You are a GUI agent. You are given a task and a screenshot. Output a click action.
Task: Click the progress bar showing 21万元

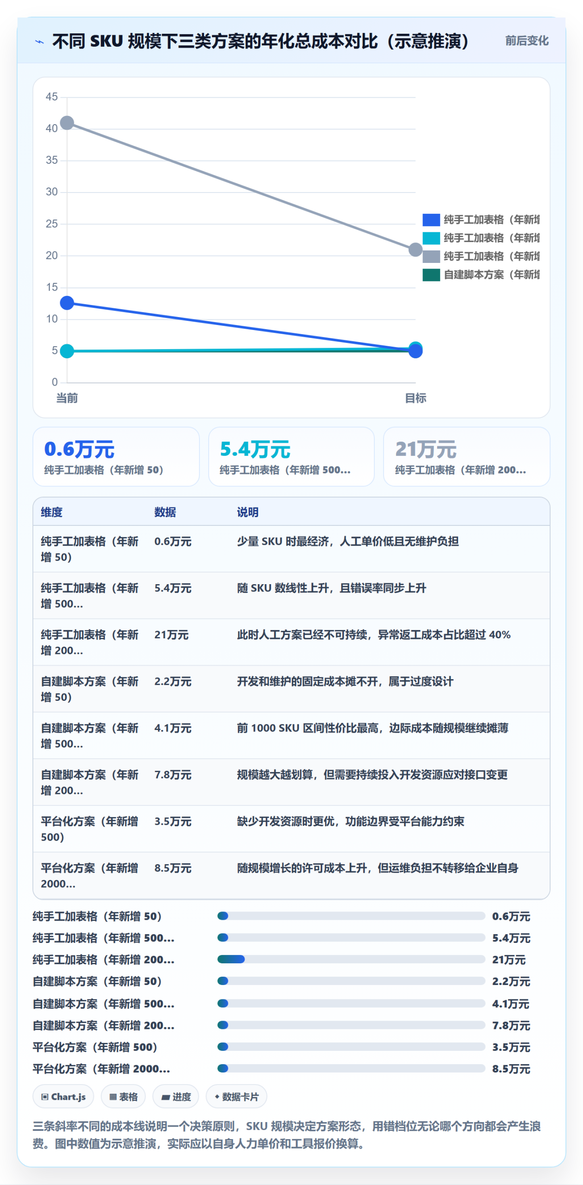(x=351, y=959)
